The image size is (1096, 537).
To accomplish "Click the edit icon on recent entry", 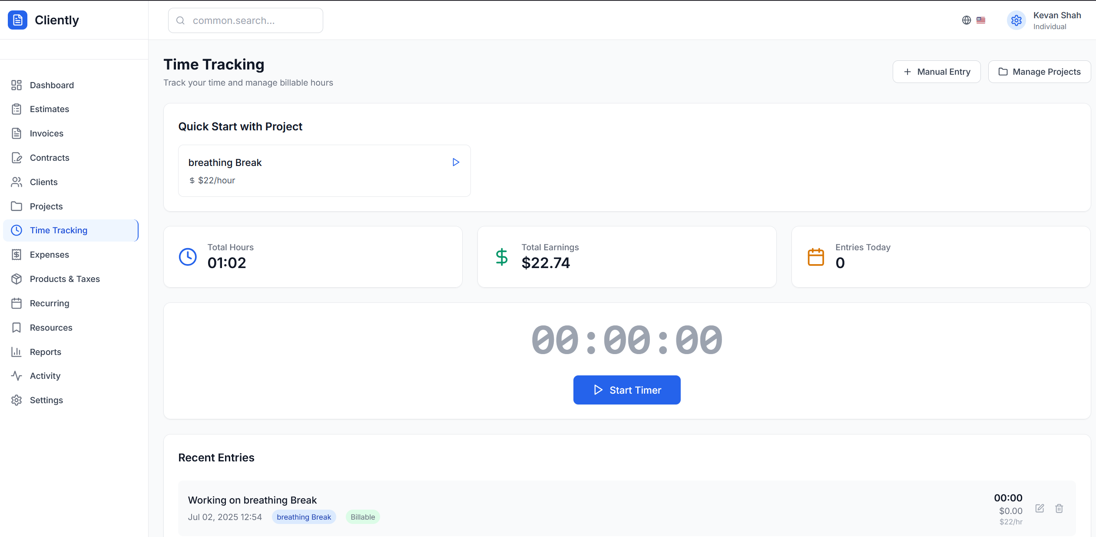I will pos(1040,508).
